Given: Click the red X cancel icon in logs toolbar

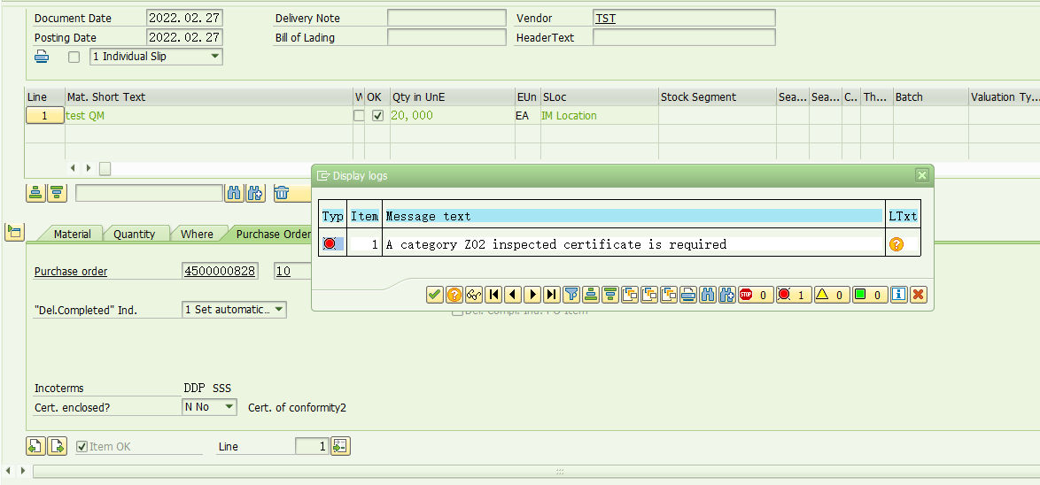Looking at the screenshot, I should [x=919, y=295].
